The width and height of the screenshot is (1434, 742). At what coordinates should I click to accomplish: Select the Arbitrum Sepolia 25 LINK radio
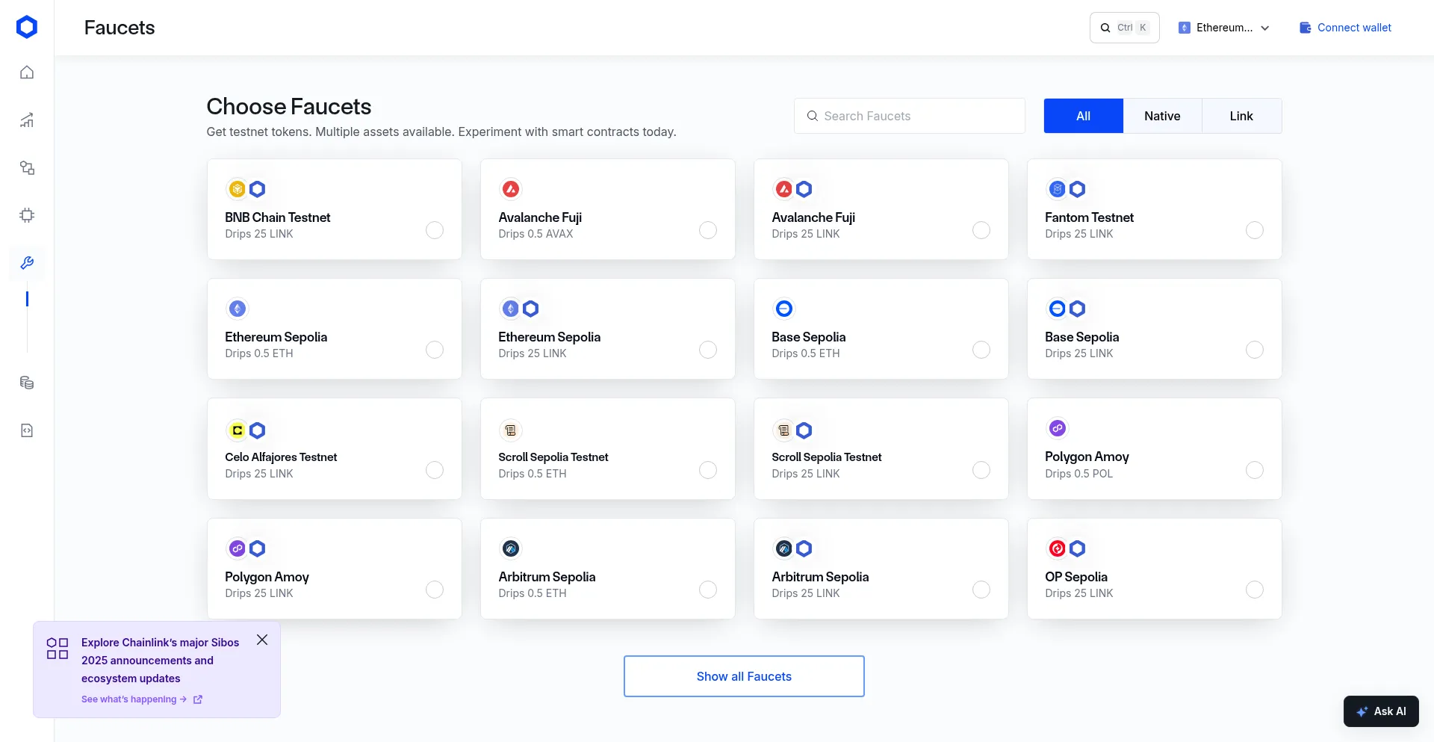(981, 590)
